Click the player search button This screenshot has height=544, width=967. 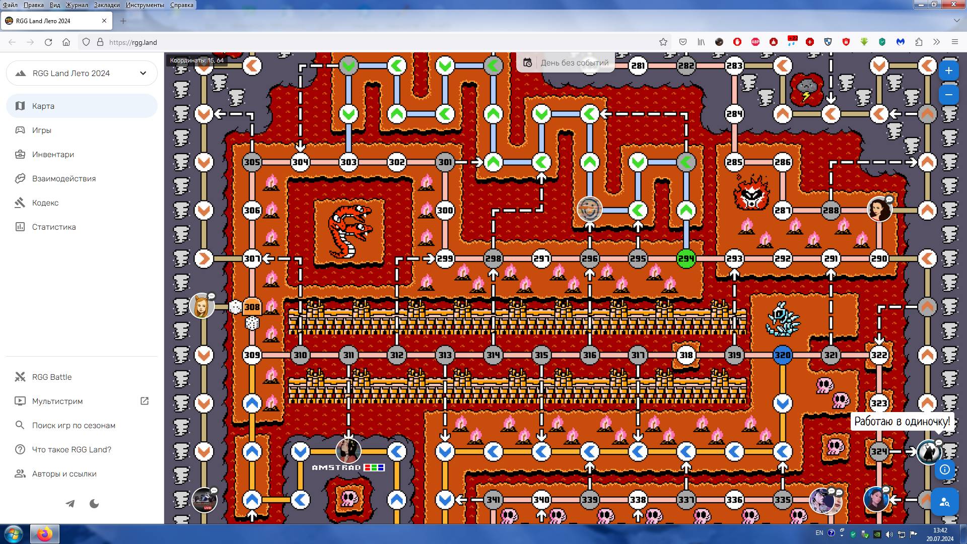click(944, 502)
